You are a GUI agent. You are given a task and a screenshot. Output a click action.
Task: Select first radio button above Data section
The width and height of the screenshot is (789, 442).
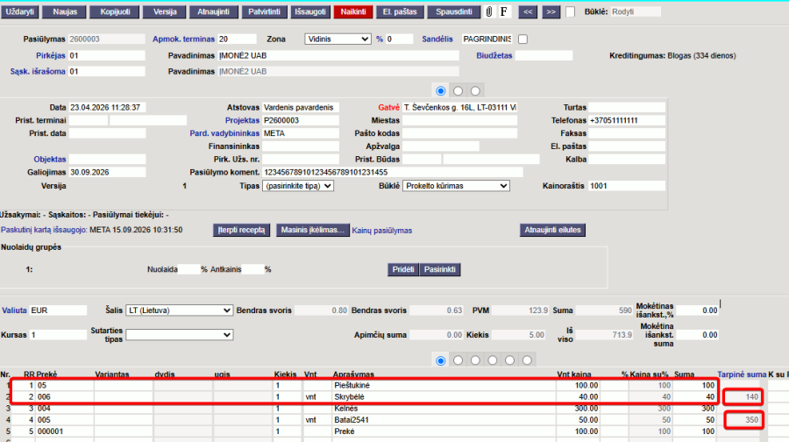coord(441,91)
